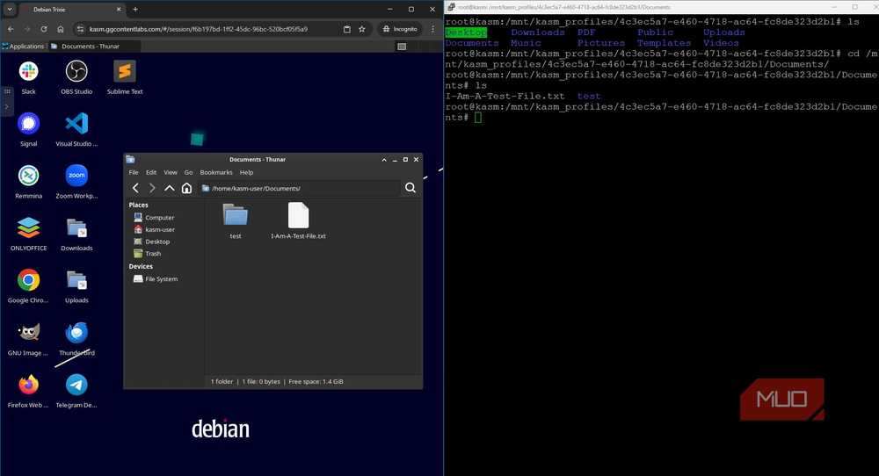Open the Downloads desktop folder icon
The width and height of the screenshot is (879, 476).
pyautogui.click(x=76, y=228)
